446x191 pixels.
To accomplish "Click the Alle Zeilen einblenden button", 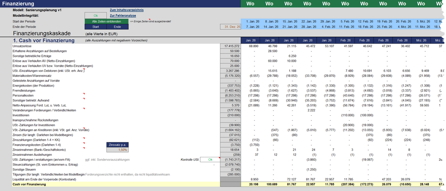I will click(x=107, y=21).
